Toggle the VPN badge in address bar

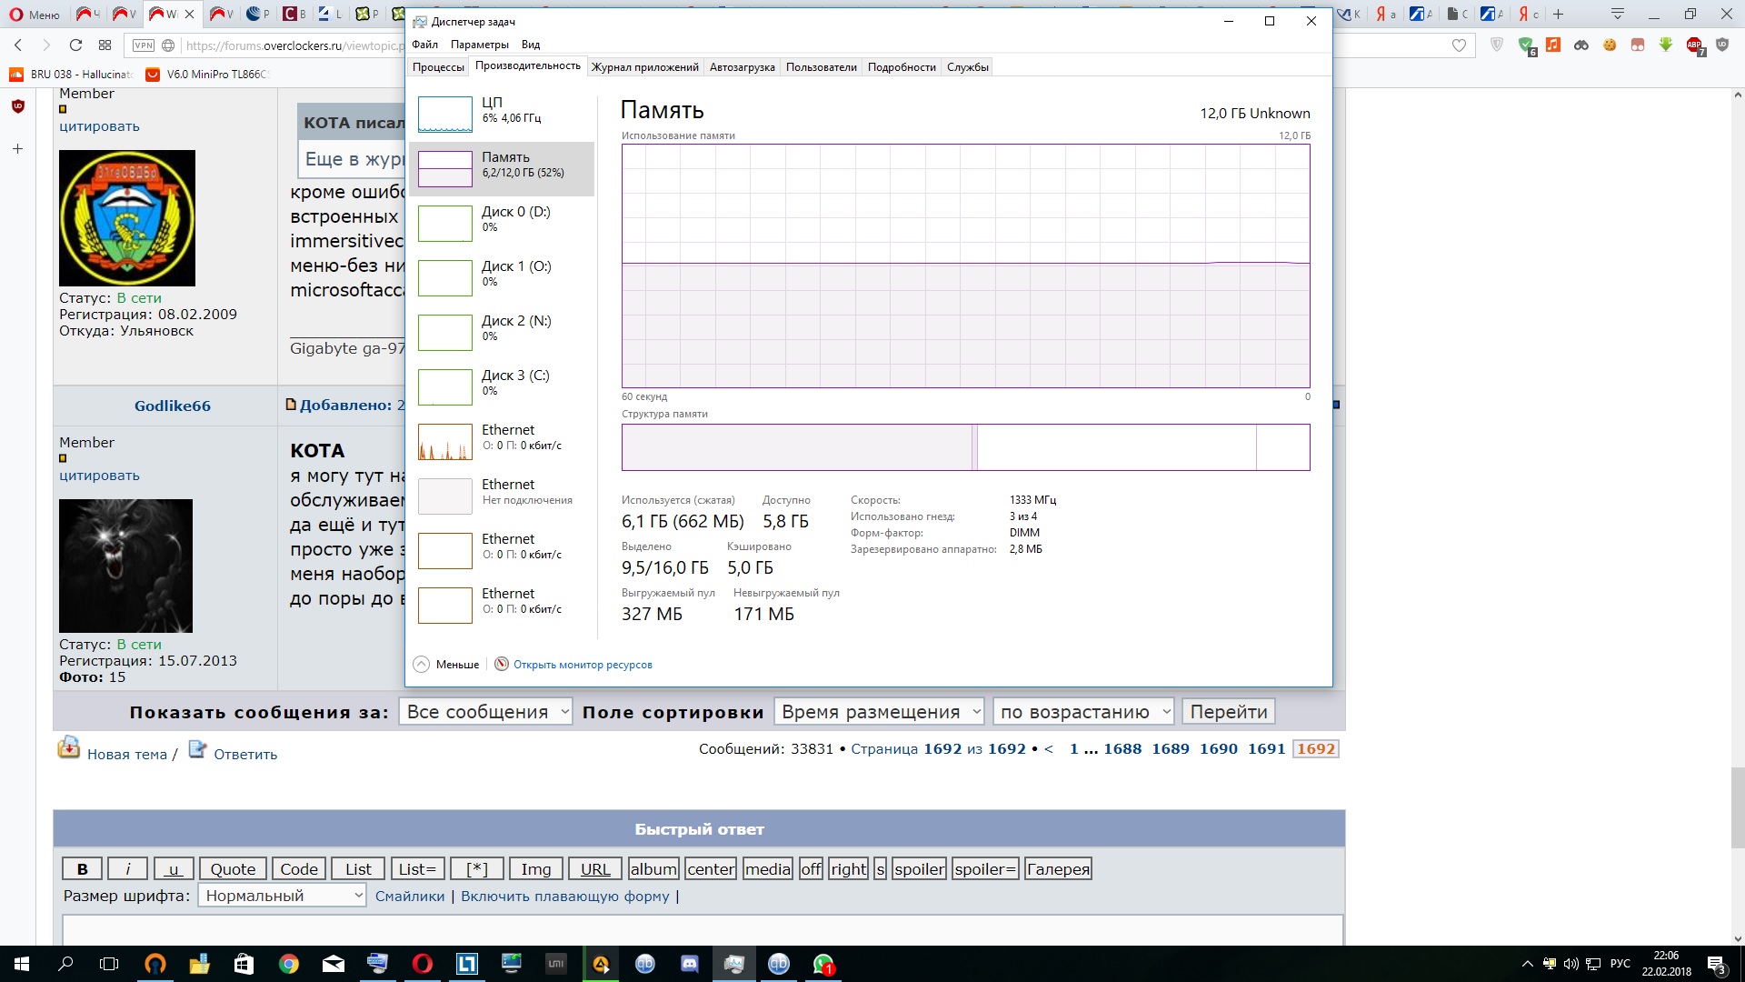tap(143, 45)
